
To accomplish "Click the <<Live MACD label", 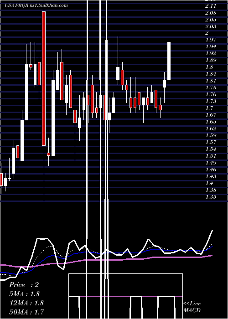I will click(192, 307).
